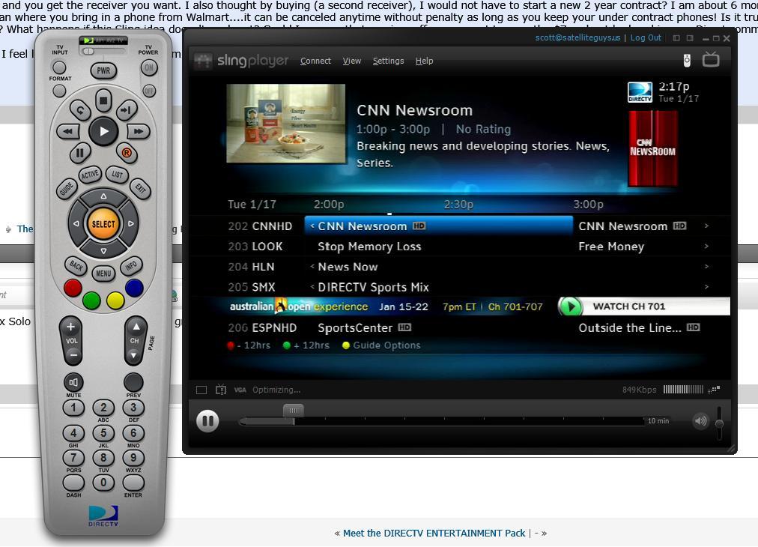Click the aspect ratio box icon in status bar

[201, 390]
